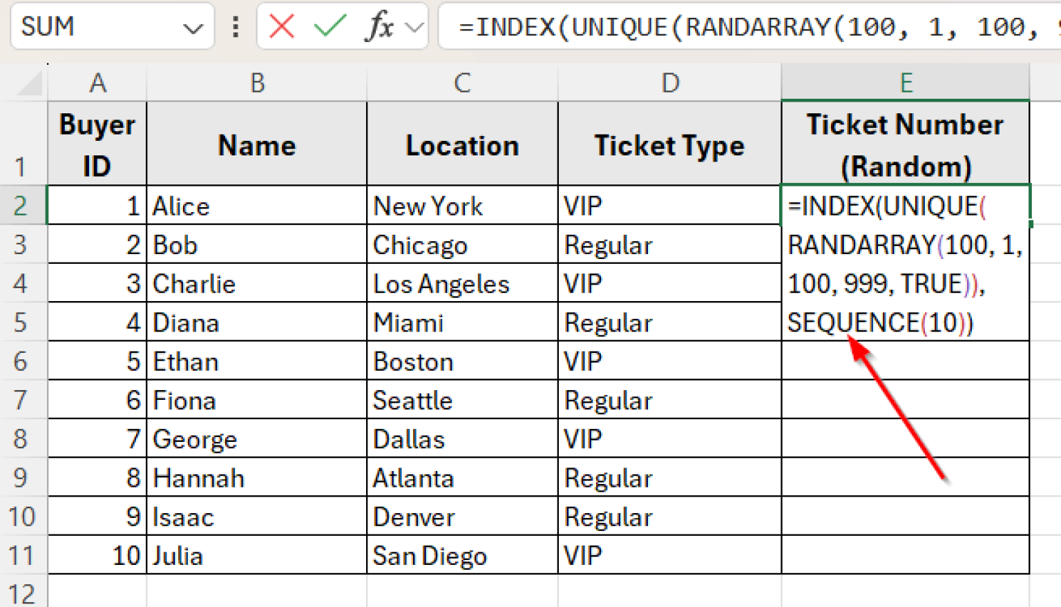Select the VIP ticket type for Charlie
Screen dimensions: 1061x607
click(x=669, y=283)
